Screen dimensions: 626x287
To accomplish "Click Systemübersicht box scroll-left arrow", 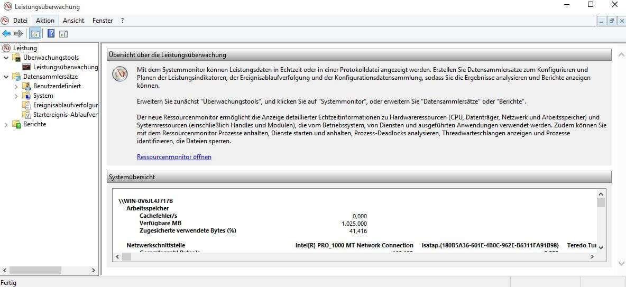I will (x=117, y=257).
